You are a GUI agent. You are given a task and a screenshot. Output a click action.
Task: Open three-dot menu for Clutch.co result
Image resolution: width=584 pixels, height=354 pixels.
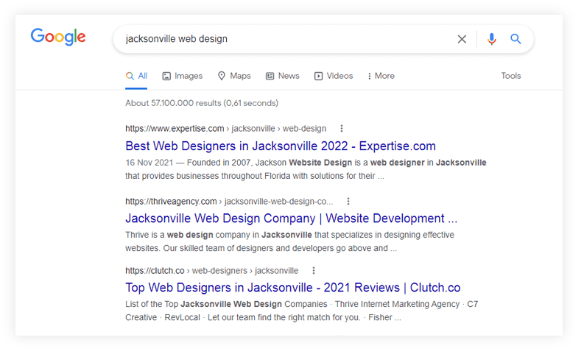pyautogui.click(x=314, y=270)
